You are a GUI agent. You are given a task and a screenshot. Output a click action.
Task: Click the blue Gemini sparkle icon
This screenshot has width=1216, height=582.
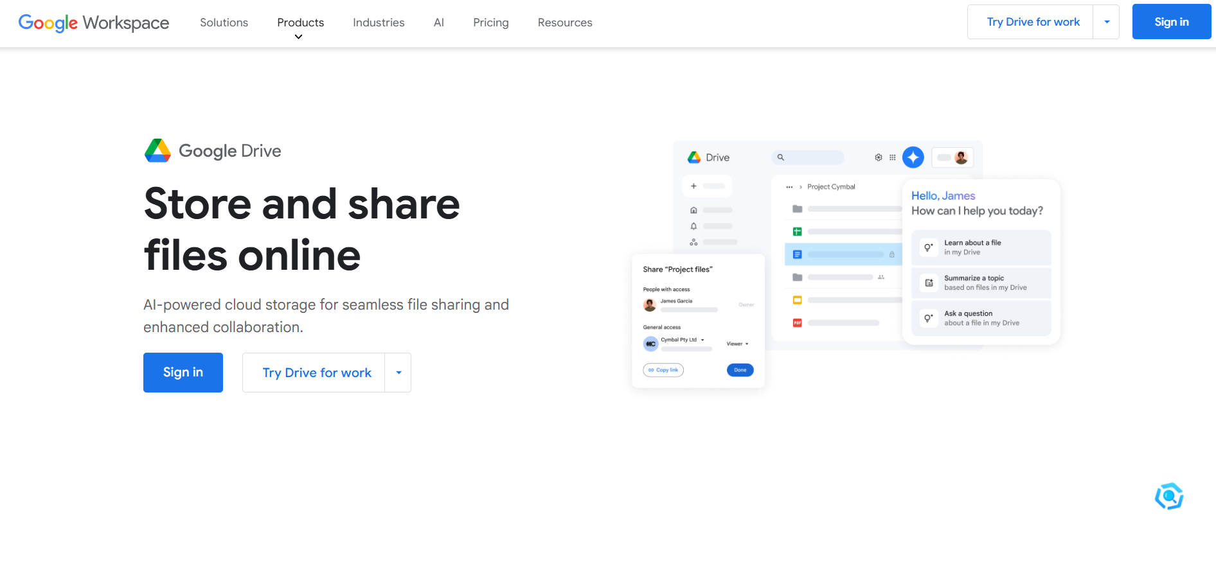tap(913, 157)
